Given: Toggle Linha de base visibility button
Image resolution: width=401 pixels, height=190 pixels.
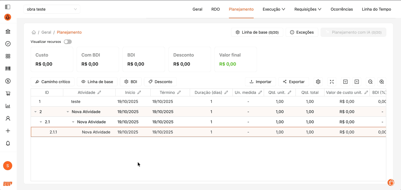Looking at the screenshot, I should (97, 82).
